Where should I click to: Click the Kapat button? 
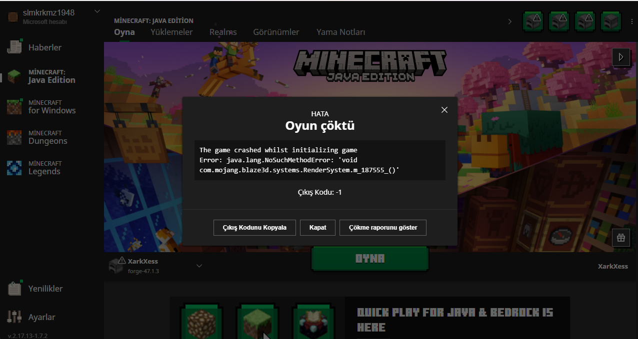(318, 227)
